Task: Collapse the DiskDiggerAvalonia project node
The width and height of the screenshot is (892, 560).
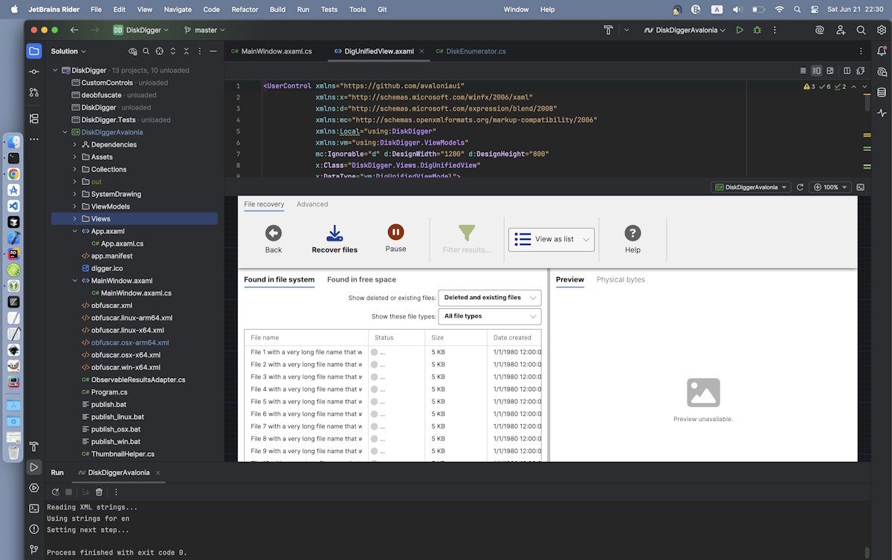Action: (x=65, y=132)
